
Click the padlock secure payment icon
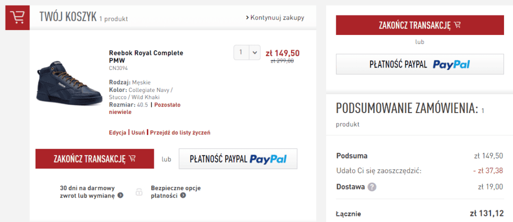click(x=139, y=191)
